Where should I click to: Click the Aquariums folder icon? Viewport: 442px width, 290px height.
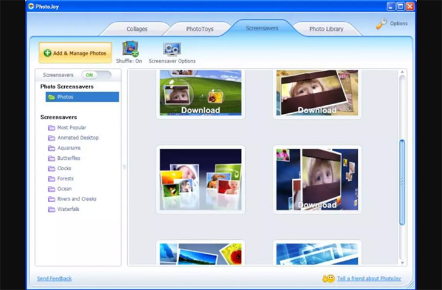click(51, 148)
